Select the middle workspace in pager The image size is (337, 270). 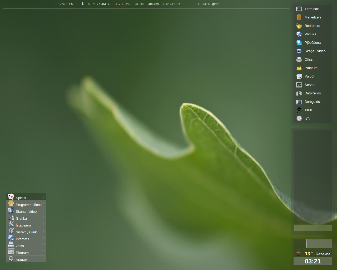pos(313,244)
